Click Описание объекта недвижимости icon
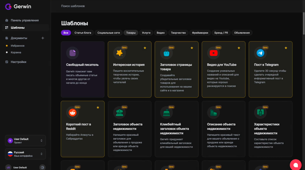This screenshot has height=170, width=305. click(213, 113)
